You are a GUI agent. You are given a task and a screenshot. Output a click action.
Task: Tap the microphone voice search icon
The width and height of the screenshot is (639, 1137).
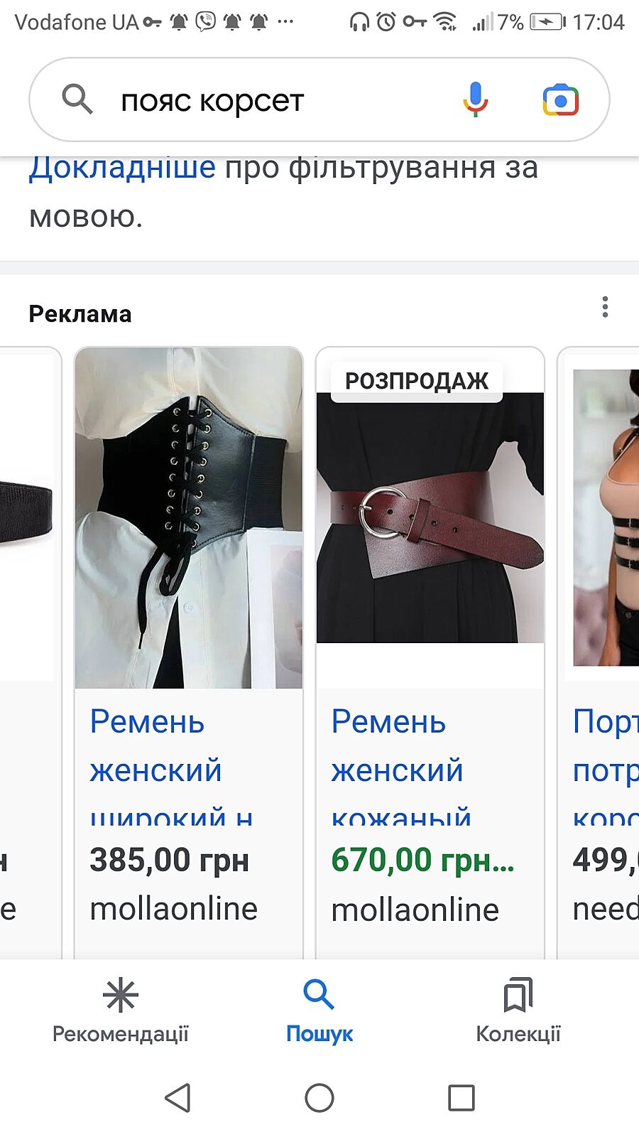coord(475,99)
